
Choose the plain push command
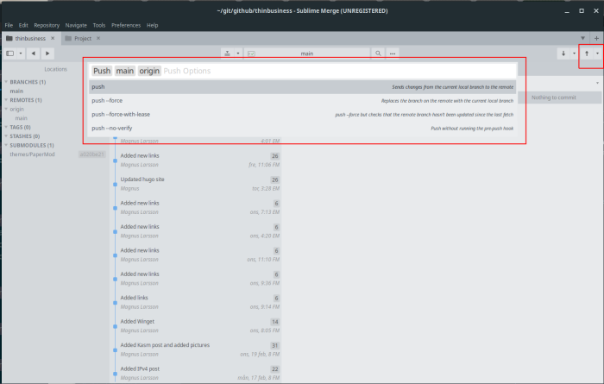pyautogui.click(x=302, y=86)
